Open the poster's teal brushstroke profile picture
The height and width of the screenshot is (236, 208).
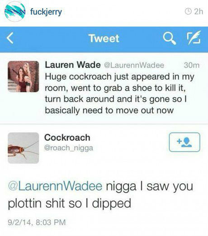(15, 12)
